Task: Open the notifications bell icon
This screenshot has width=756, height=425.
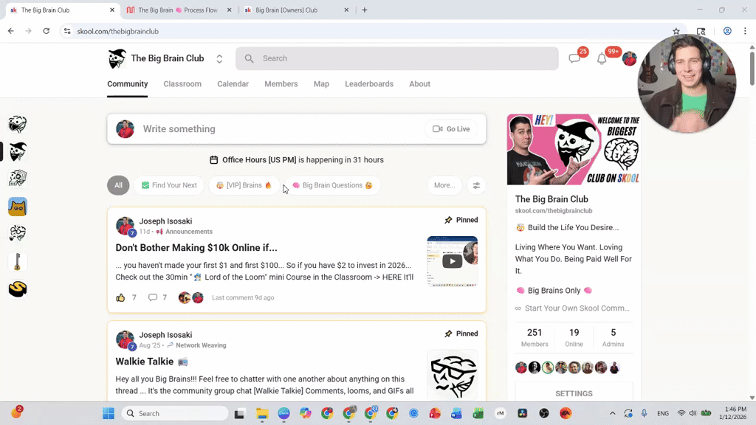Action: click(x=602, y=59)
